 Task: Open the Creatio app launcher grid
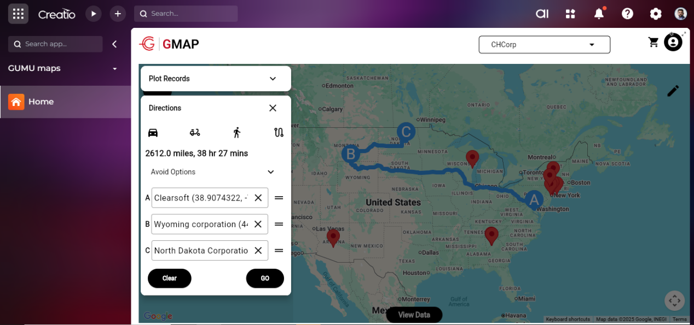18,14
